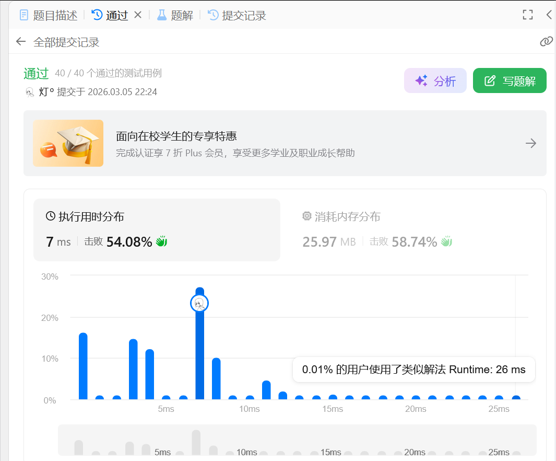The image size is (556, 461).
Task: Collapse the panel using the top-right chevron
Action: pyautogui.click(x=549, y=15)
